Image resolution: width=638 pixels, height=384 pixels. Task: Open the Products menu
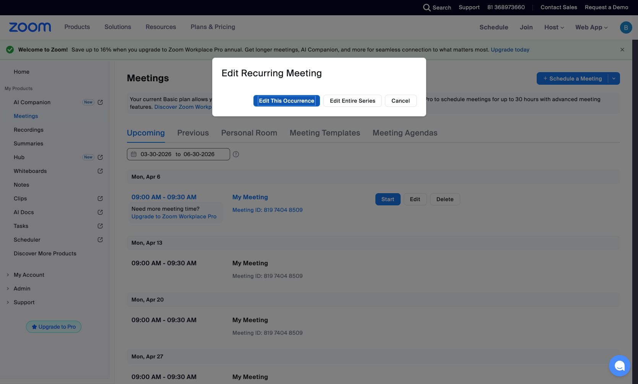point(77,27)
